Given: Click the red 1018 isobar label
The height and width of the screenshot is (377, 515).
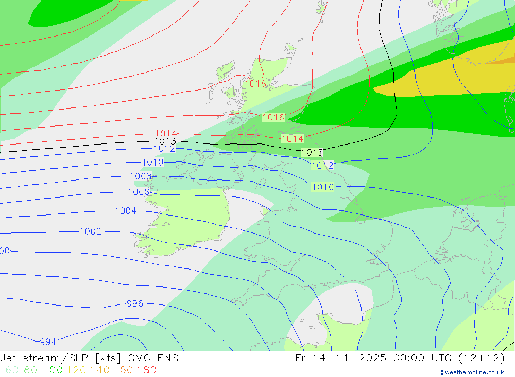Looking at the screenshot, I should coord(255,84).
